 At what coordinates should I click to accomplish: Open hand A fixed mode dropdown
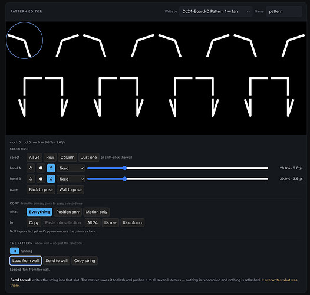[71, 168]
